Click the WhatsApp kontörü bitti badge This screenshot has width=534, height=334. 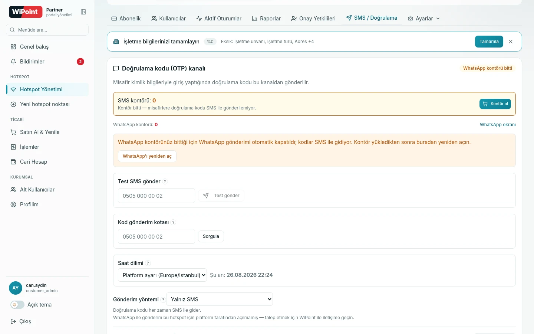pyautogui.click(x=488, y=68)
